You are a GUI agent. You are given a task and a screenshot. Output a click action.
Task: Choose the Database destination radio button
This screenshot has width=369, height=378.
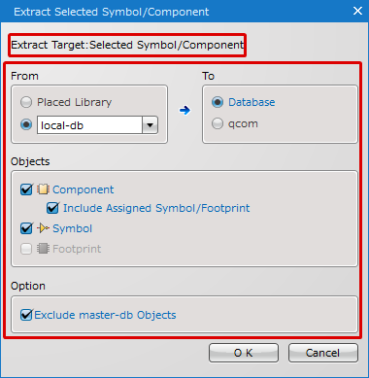click(218, 102)
